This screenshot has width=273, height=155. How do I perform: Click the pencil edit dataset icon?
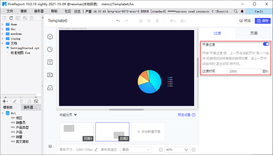(x=15, y=101)
